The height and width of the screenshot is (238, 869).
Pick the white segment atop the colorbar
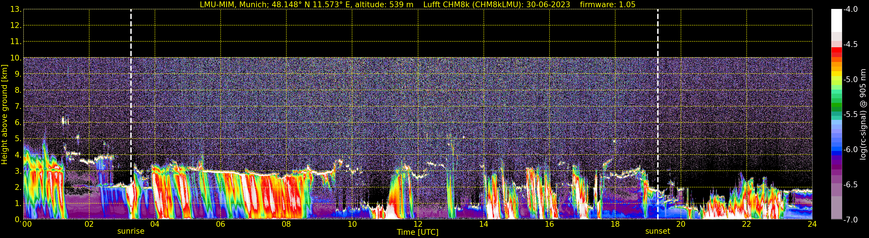(x=836, y=20)
